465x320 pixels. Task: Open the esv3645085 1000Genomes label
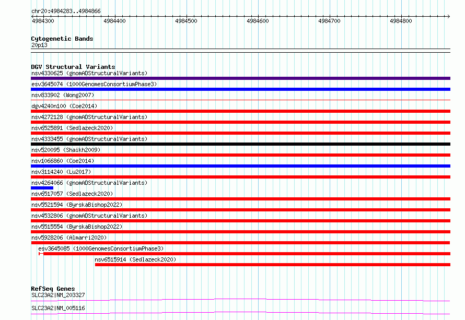pyautogui.click(x=101, y=248)
